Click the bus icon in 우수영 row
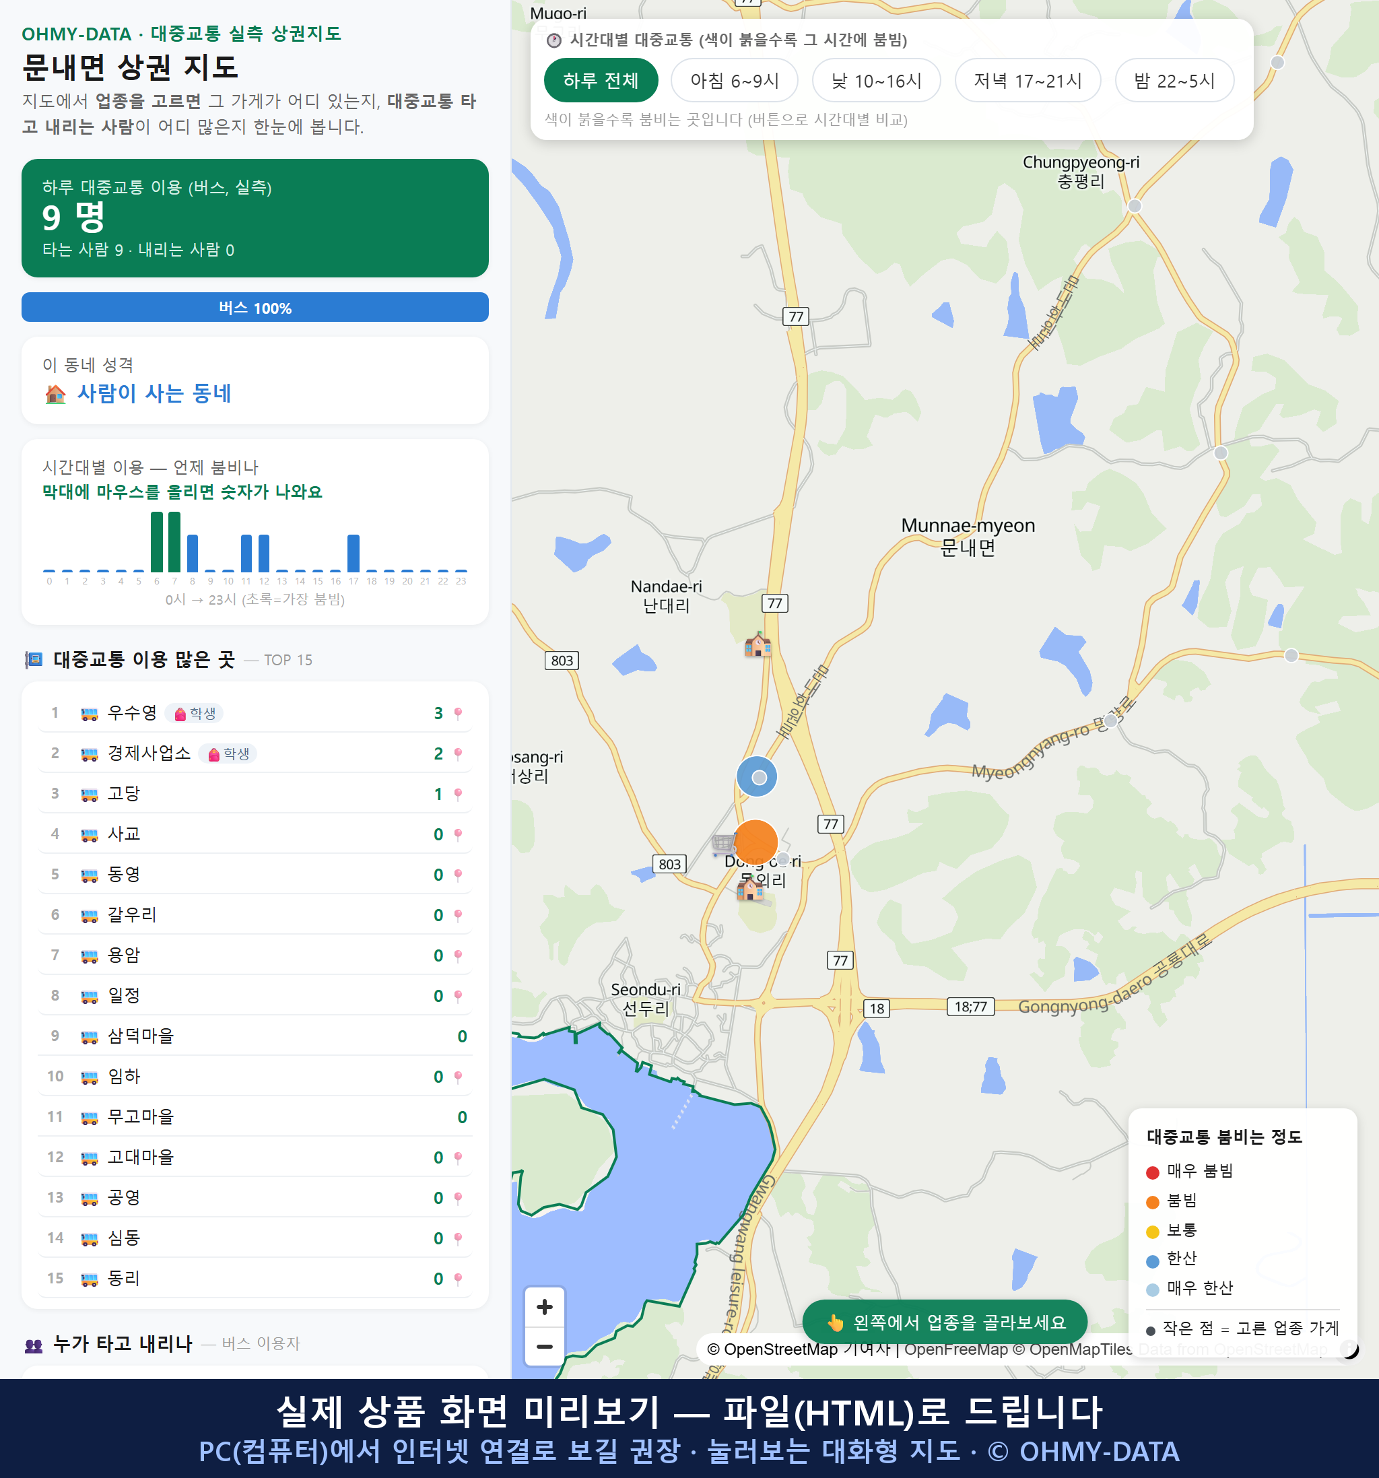 89,714
